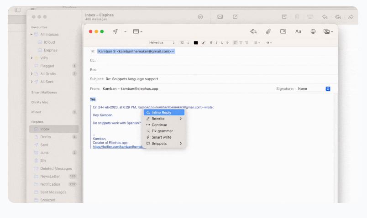Select the Inbox under Elephas

pyautogui.click(x=54, y=129)
